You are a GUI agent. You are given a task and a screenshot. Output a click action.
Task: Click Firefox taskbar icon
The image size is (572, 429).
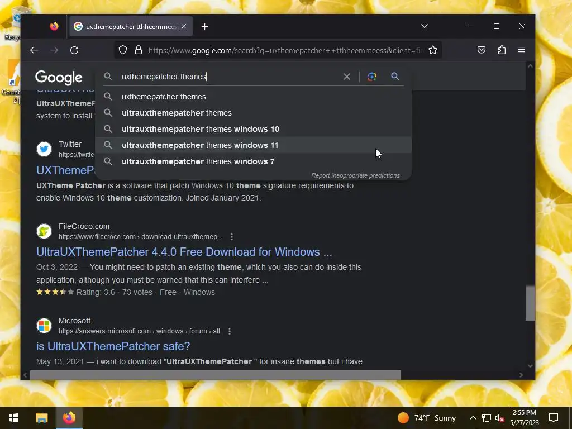69,418
